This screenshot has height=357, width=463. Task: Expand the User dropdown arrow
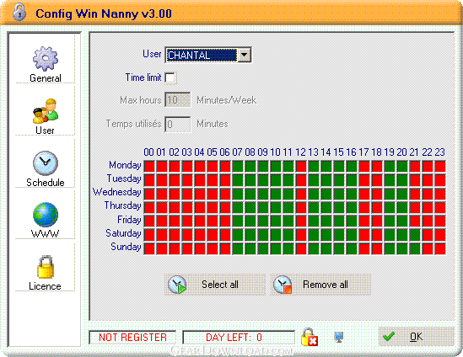[x=245, y=55]
